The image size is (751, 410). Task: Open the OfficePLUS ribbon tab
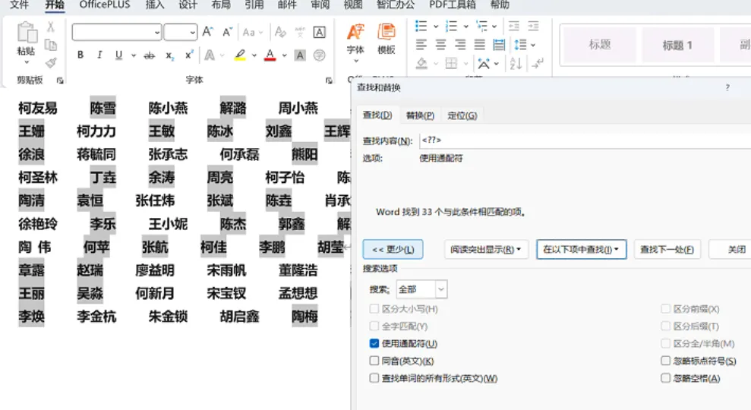pyautogui.click(x=105, y=5)
